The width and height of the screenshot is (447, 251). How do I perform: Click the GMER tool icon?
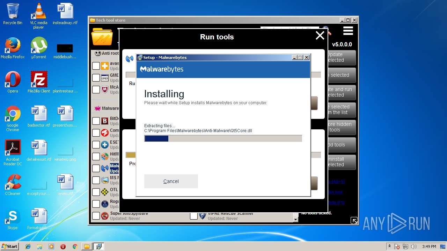tap(105, 78)
